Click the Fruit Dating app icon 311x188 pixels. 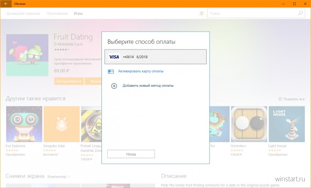pyautogui.click(x=27, y=55)
